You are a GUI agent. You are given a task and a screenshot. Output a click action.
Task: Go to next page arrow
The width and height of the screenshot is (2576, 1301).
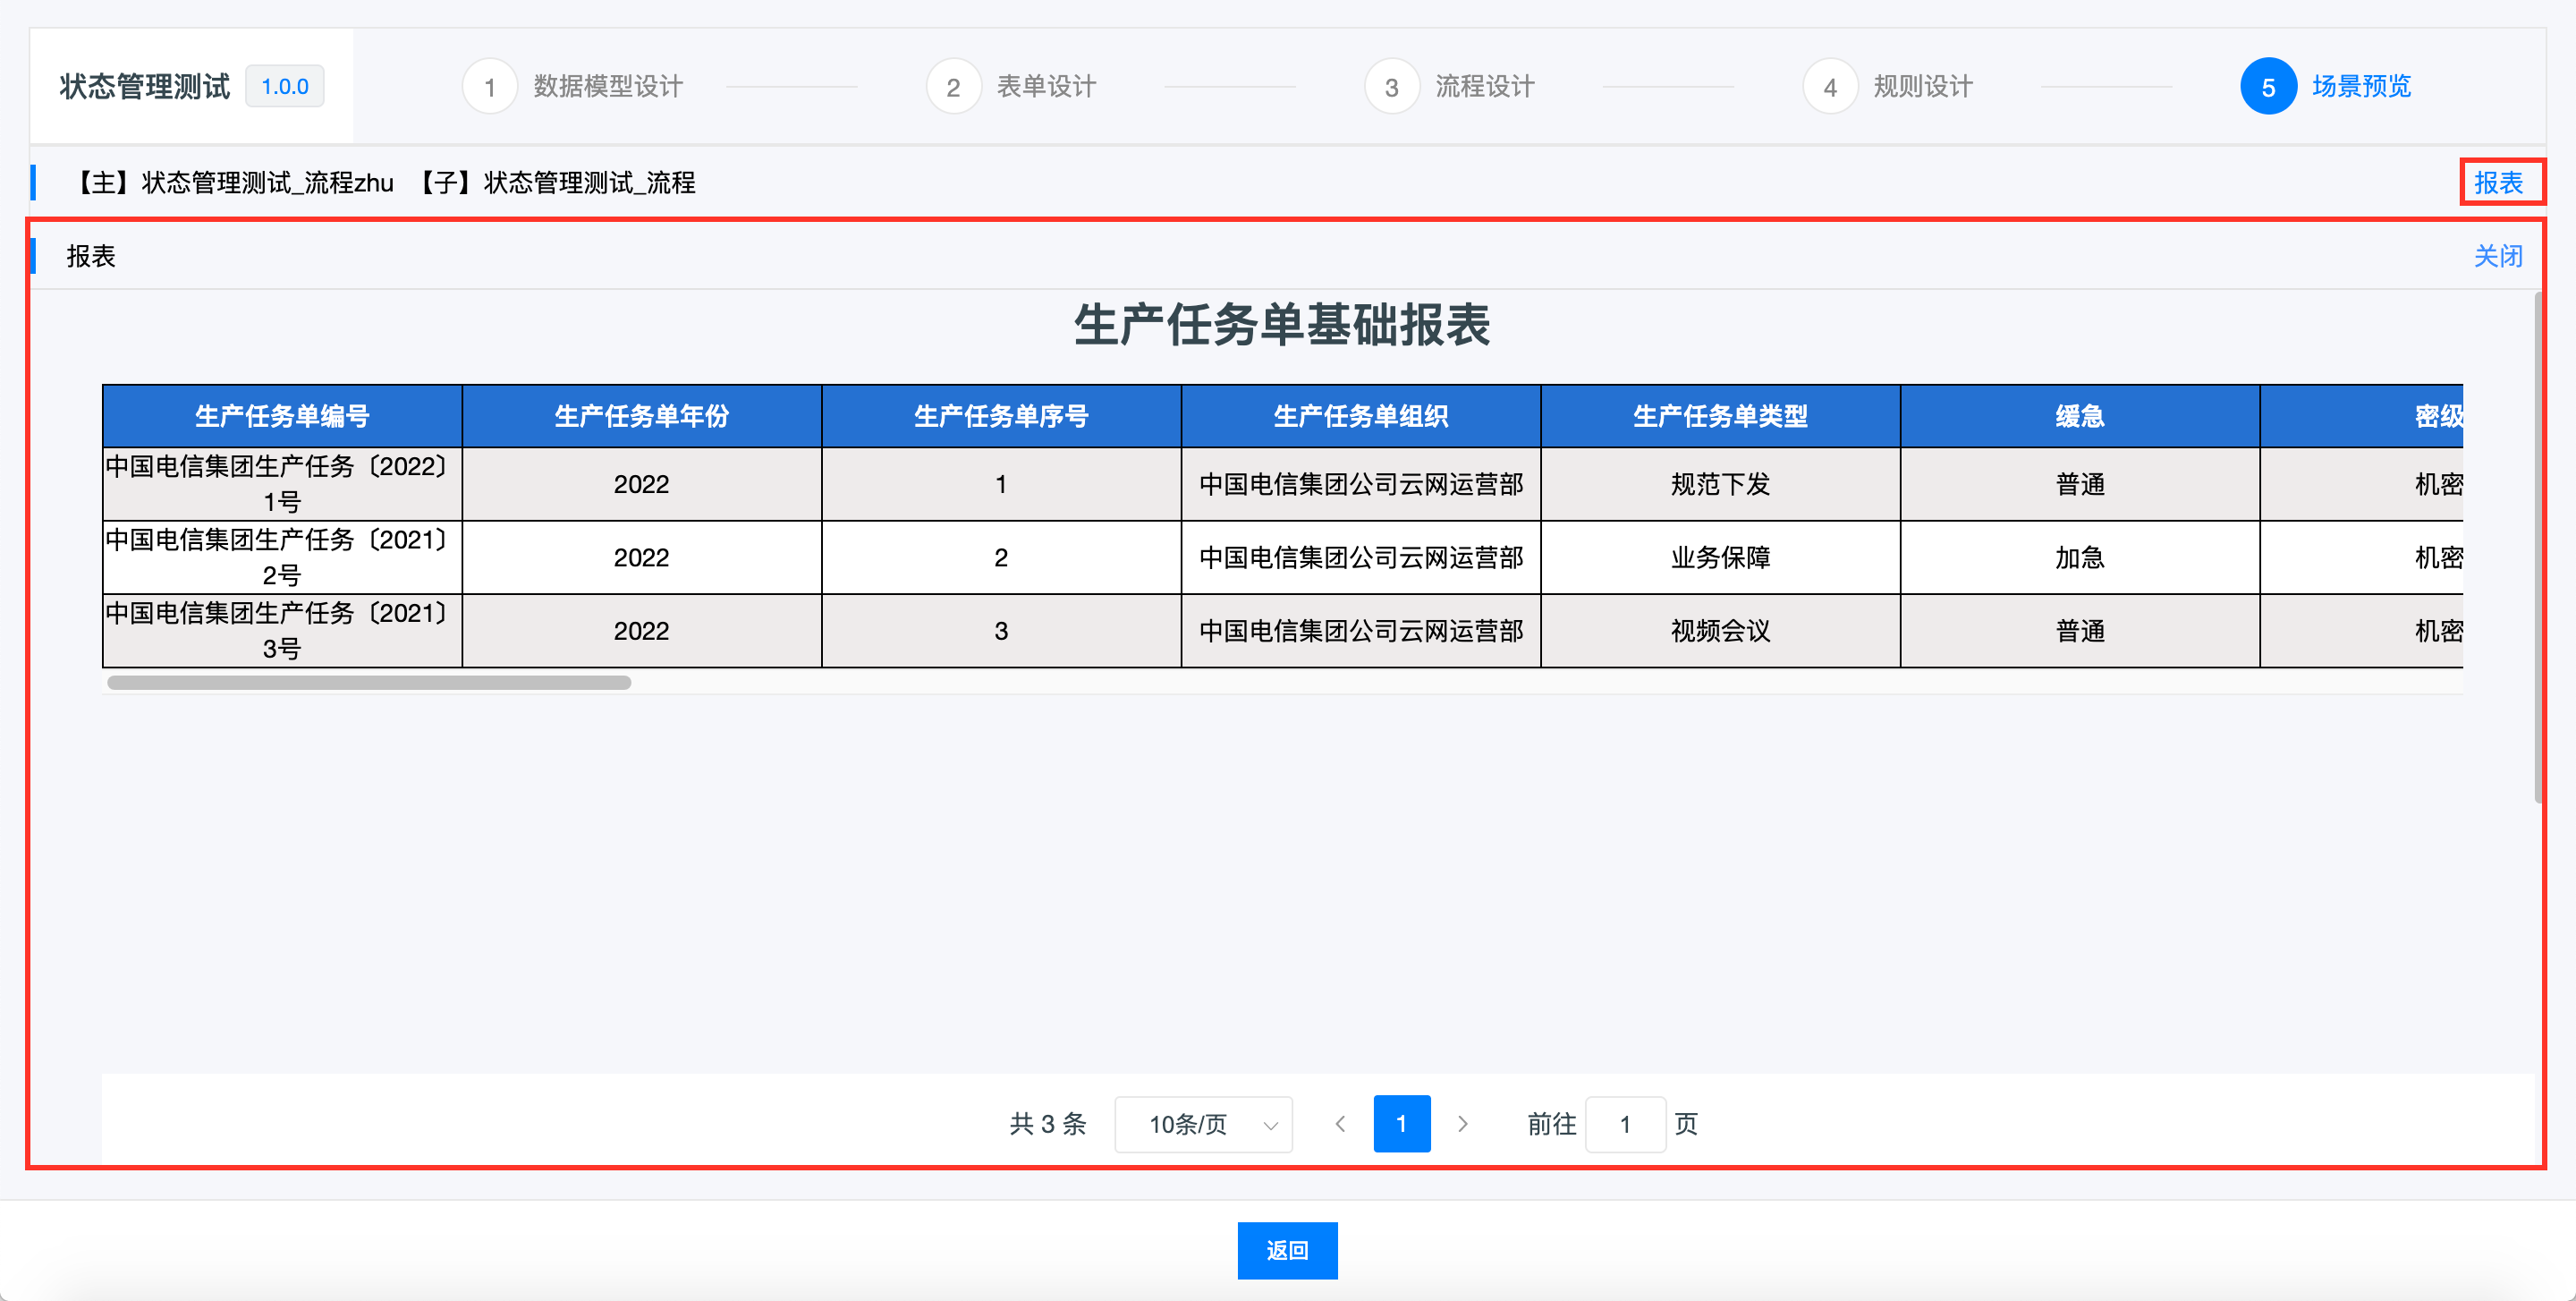tap(1463, 1124)
